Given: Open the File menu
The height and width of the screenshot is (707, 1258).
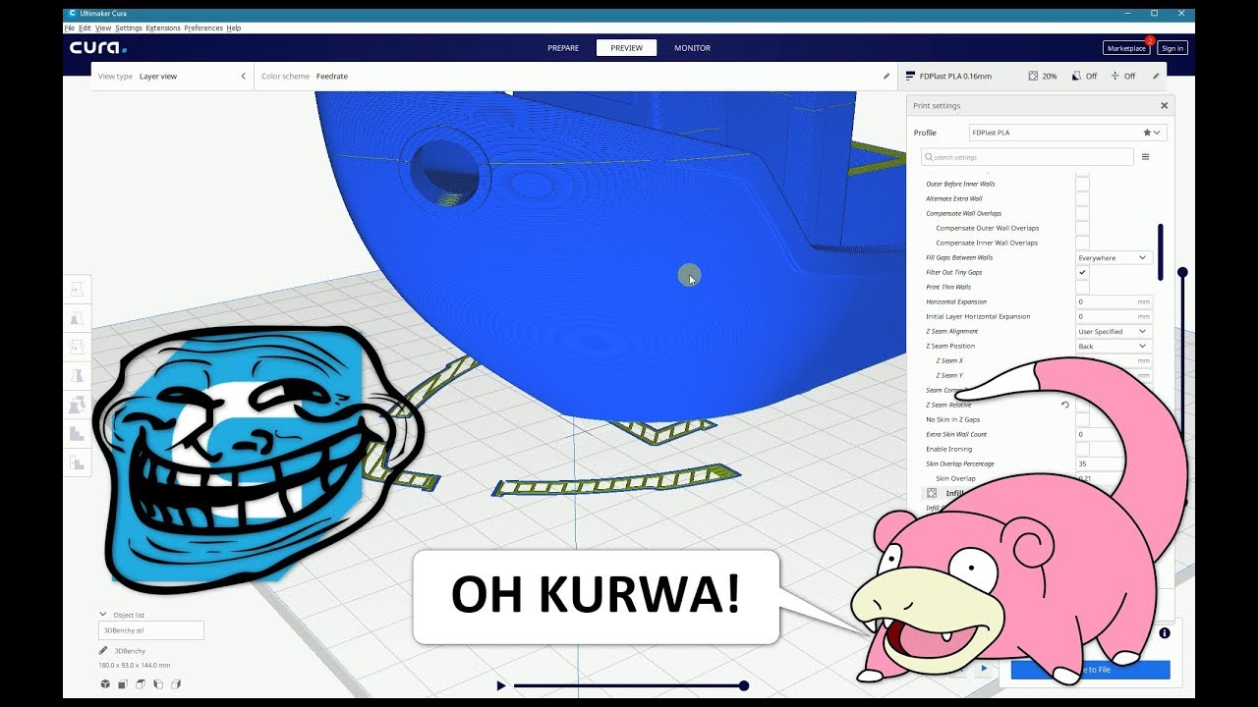Looking at the screenshot, I should pyautogui.click(x=70, y=28).
